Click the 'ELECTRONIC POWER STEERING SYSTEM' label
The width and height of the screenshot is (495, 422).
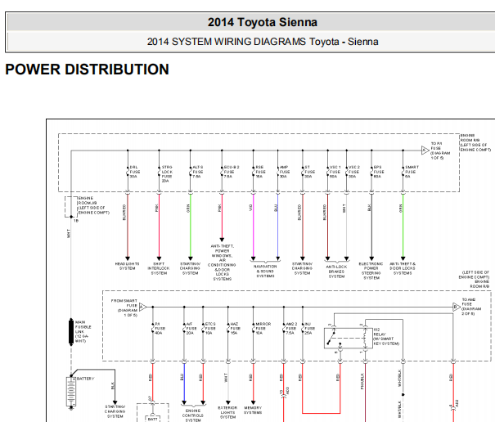pyautogui.click(x=371, y=271)
